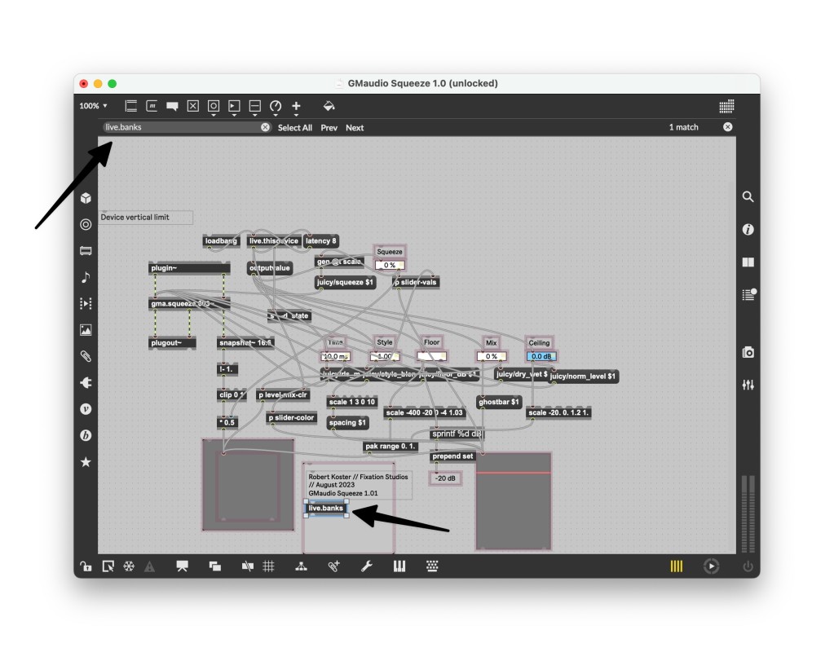Toggle the audio power button
834x652 pixels.
(748, 566)
